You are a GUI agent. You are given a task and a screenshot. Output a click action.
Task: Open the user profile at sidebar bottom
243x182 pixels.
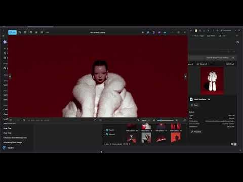(x=9, y=148)
